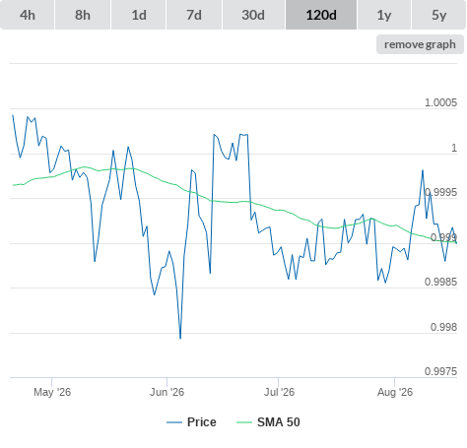Select the active 120d tab
The image size is (467, 448).
(x=321, y=15)
